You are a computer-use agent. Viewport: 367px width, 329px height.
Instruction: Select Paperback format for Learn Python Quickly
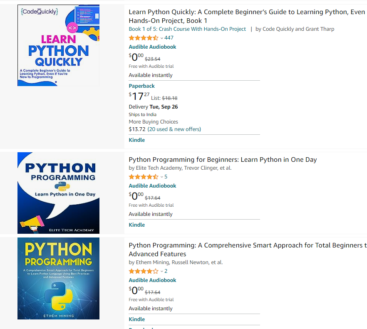tap(141, 86)
